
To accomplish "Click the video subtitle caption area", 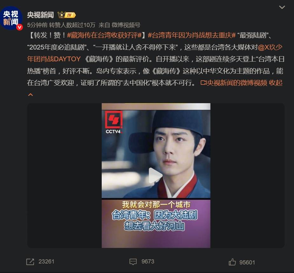I will click(156, 215).
